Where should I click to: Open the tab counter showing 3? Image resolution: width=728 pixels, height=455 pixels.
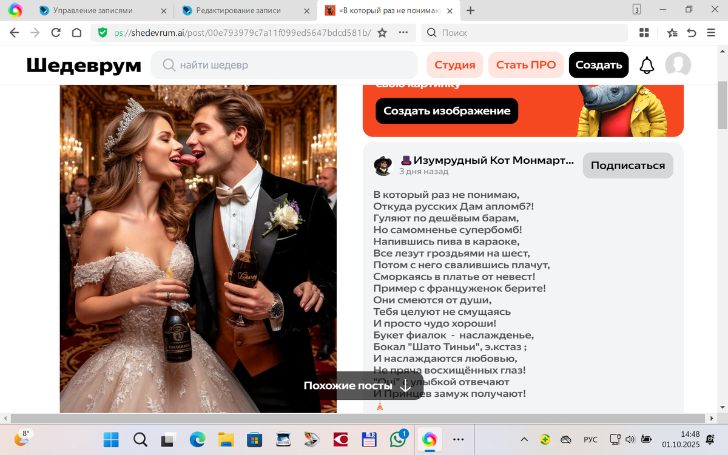point(636,9)
